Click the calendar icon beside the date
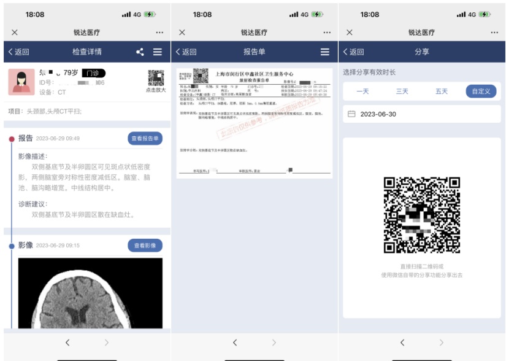Screen dimensions: 506x361 pyautogui.click(x=351, y=114)
